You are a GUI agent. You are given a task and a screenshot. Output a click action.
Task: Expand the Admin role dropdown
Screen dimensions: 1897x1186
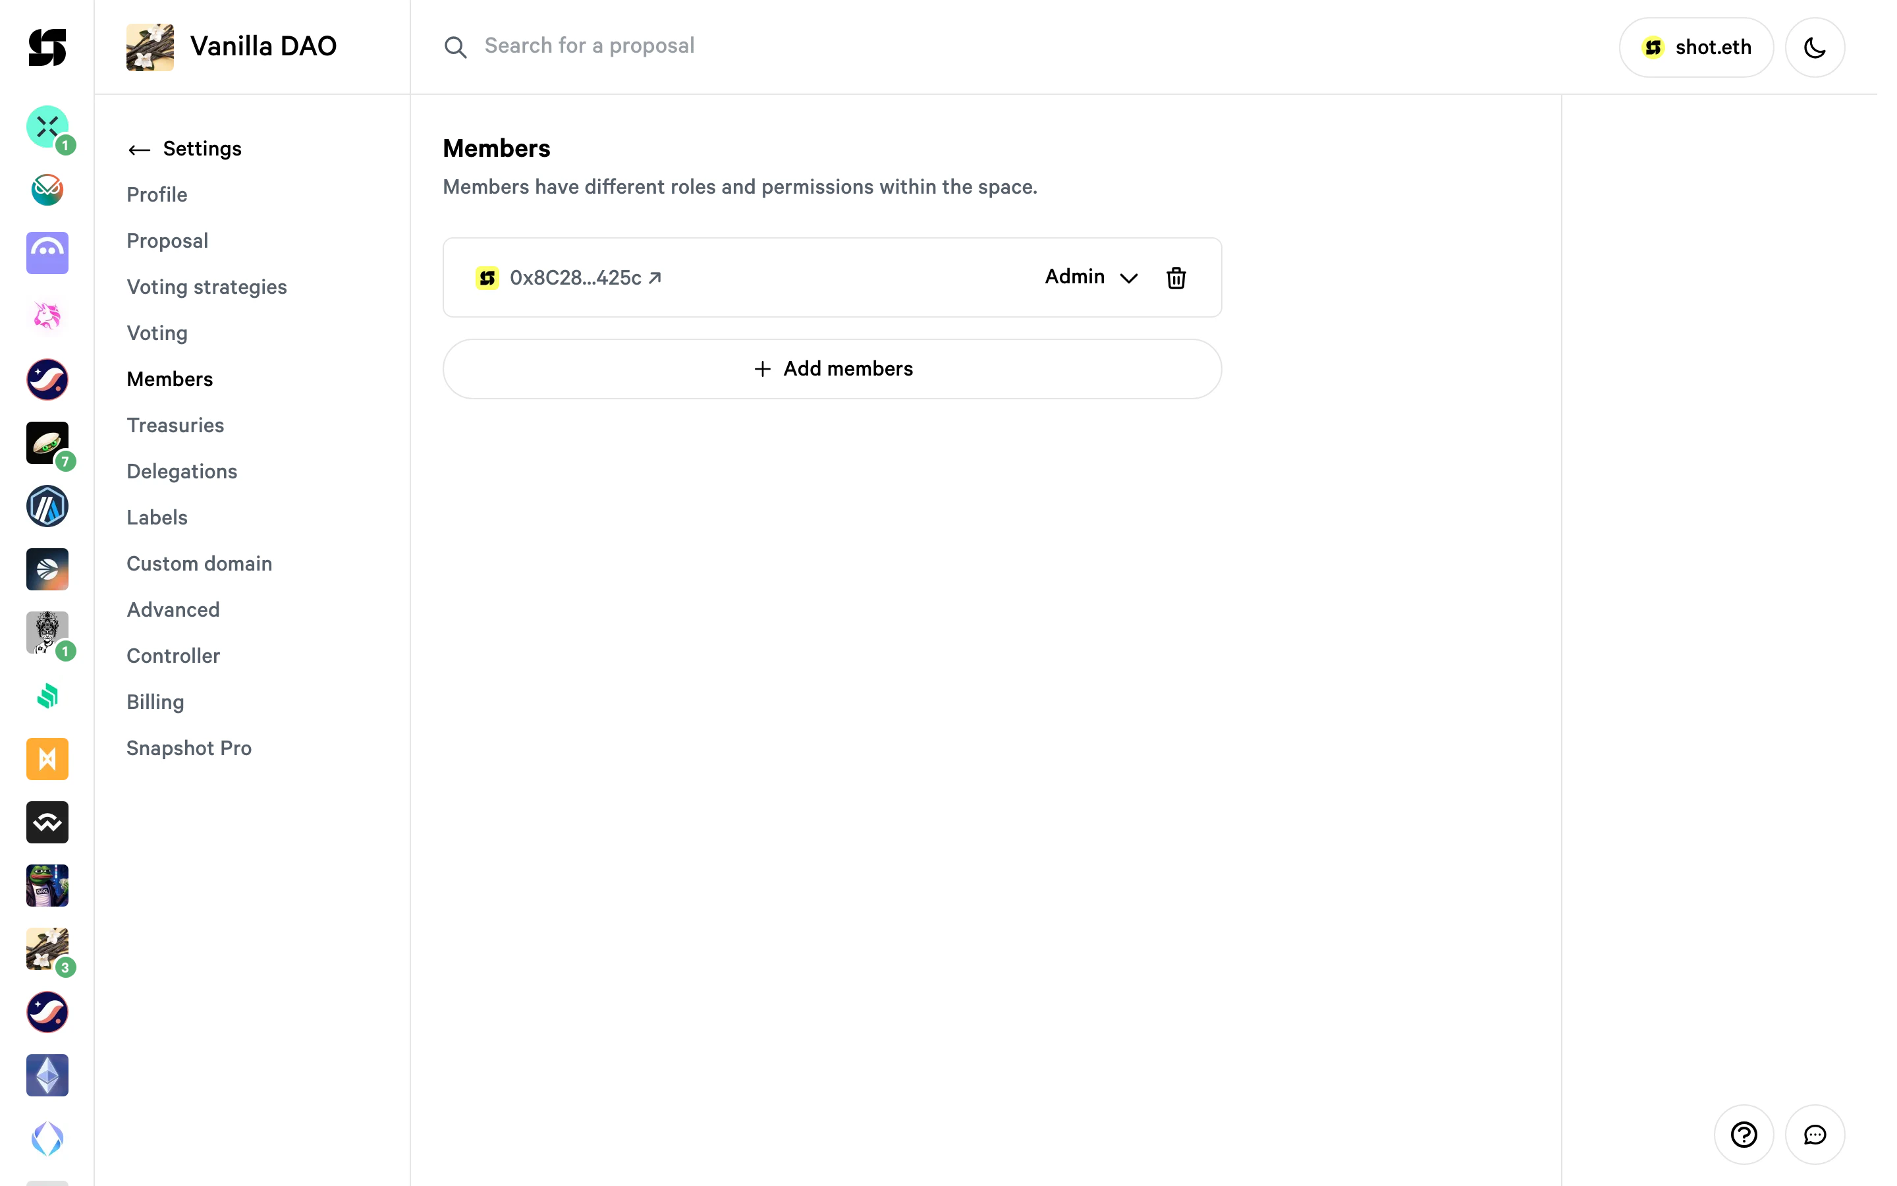point(1091,277)
